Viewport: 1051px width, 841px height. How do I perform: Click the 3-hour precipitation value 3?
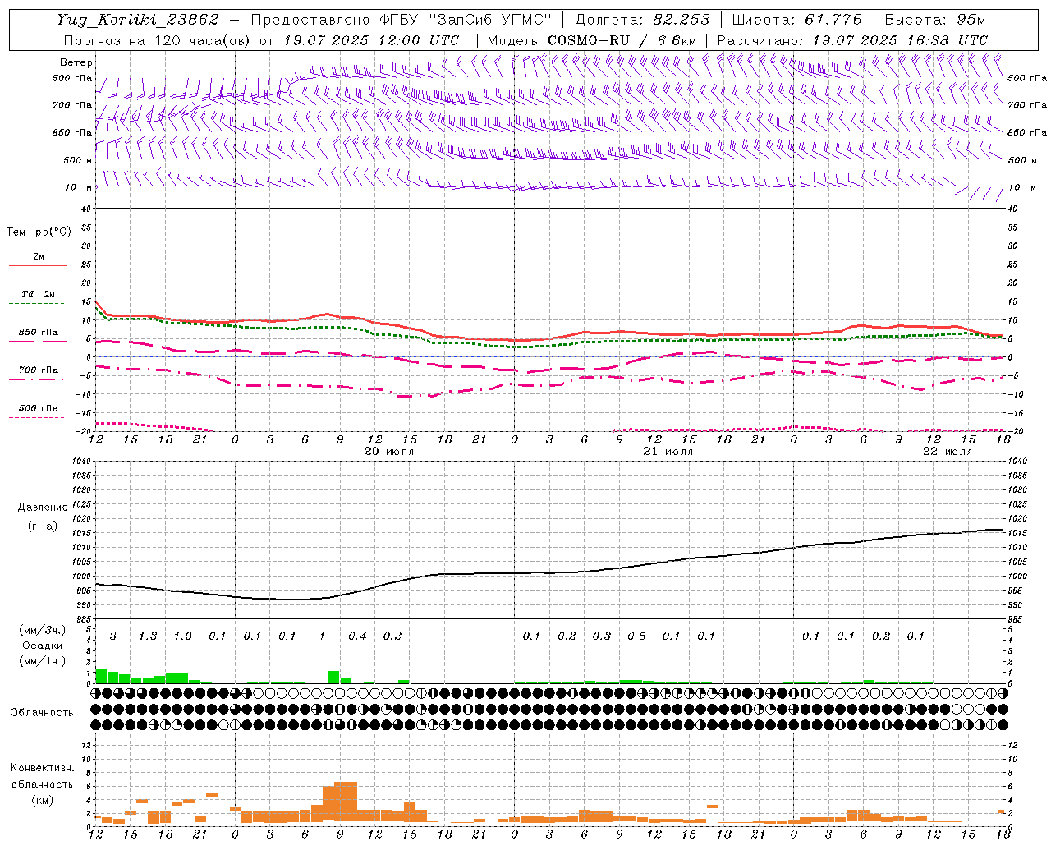(112, 636)
